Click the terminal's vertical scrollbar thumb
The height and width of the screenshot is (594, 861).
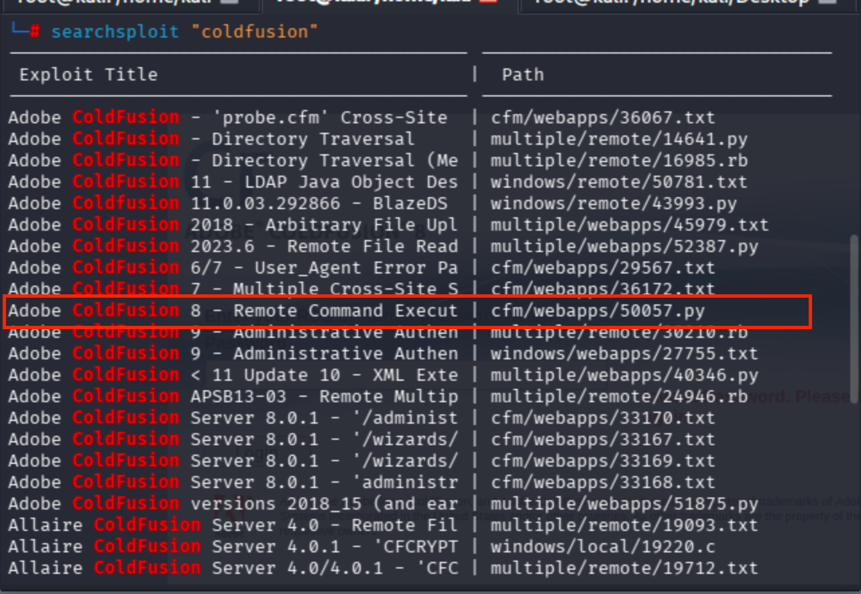[x=853, y=319]
